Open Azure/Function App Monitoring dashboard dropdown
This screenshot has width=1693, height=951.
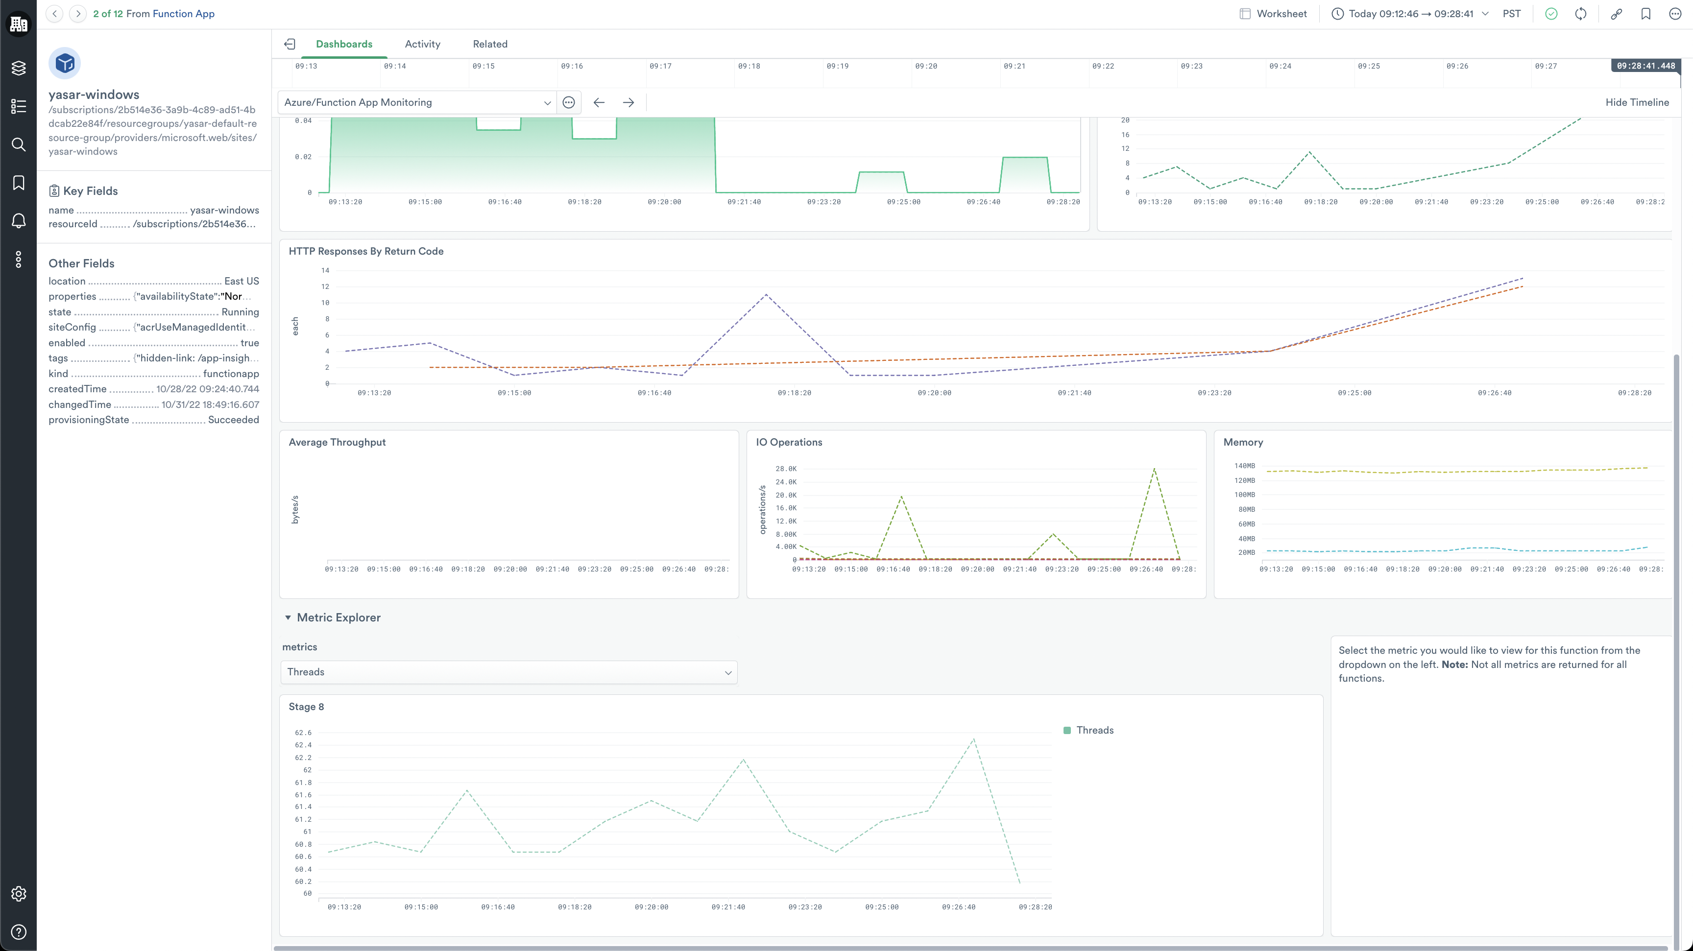(417, 102)
